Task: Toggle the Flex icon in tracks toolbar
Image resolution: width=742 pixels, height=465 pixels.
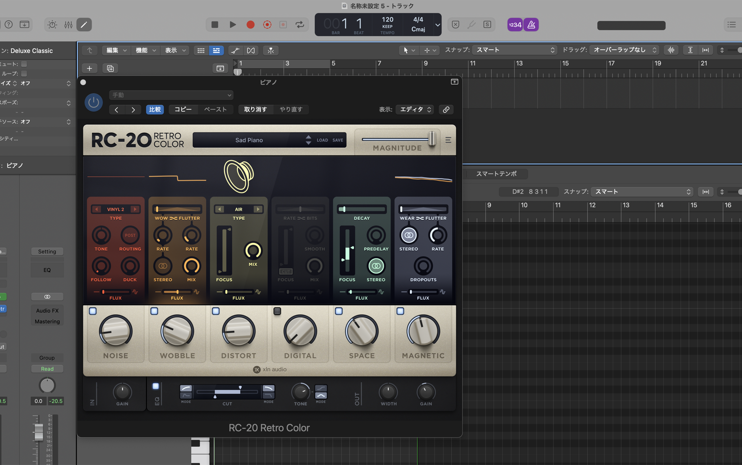Action: pos(251,50)
